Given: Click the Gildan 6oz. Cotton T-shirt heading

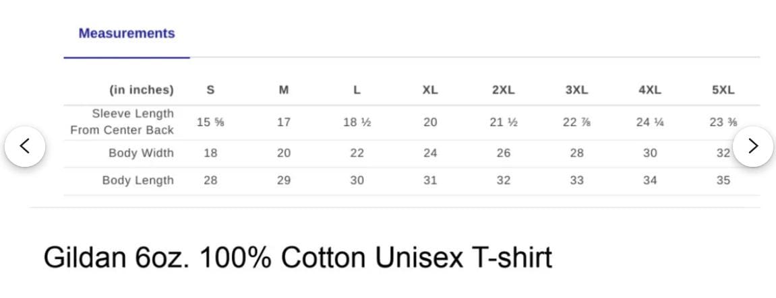Looking at the screenshot, I should click(298, 258).
